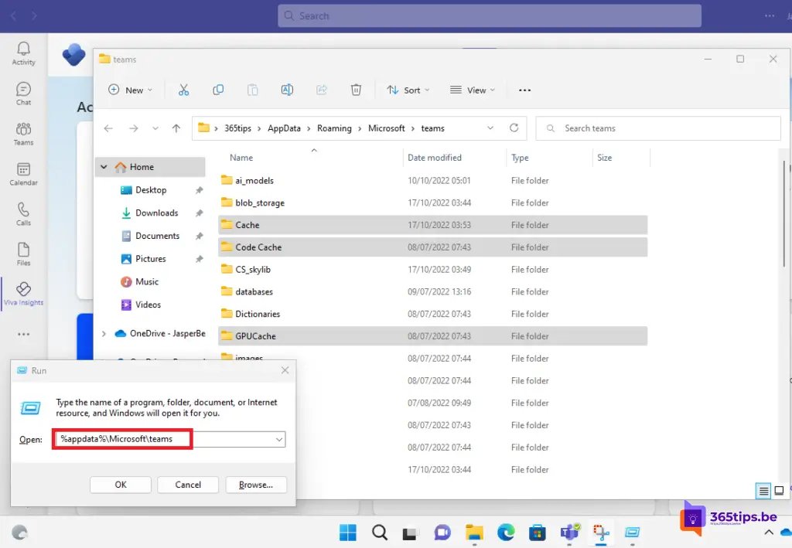Click the Browse button in Run dialog

click(256, 485)
